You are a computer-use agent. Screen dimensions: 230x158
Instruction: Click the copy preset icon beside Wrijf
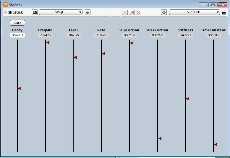coord(88,12)
